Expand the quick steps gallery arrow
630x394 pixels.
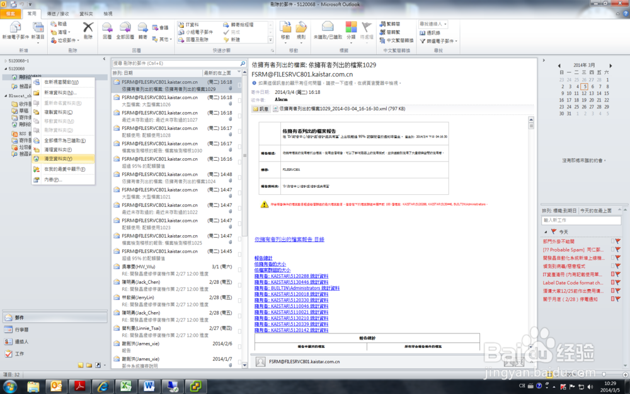click(x=270, y=40)
